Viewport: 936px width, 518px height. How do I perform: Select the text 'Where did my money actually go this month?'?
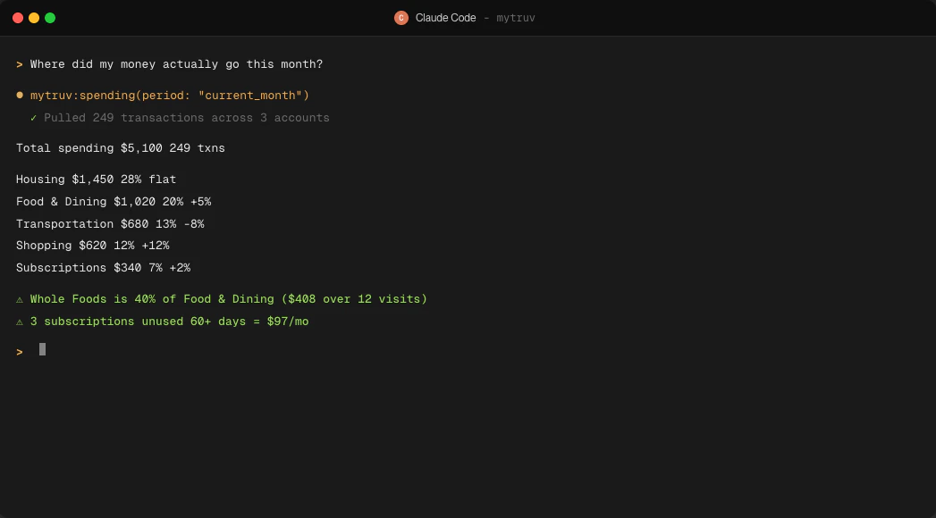[176, 64]
